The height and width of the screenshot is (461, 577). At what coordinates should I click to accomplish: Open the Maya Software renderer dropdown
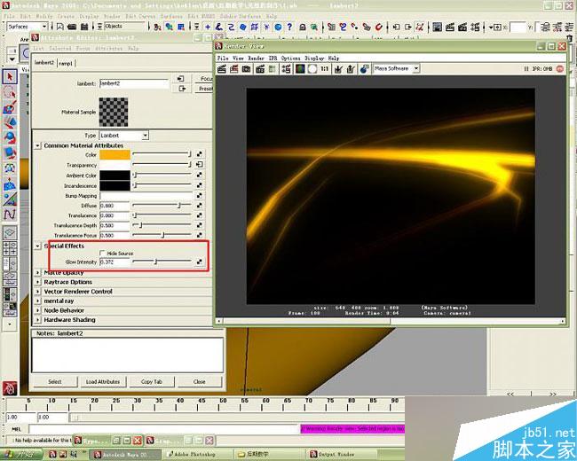(396, 68)
